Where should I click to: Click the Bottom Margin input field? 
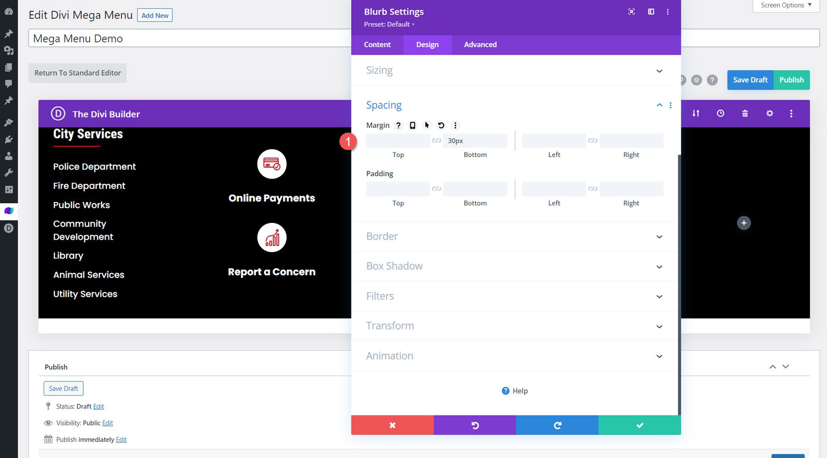pos(475,140)
